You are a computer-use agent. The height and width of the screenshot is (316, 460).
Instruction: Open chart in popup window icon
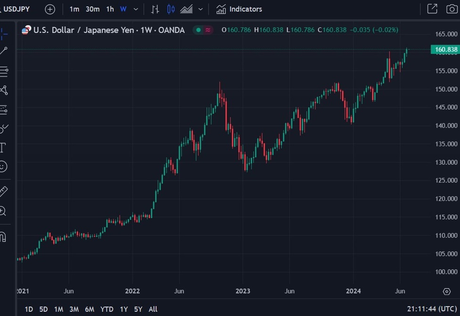click(432, 9)
